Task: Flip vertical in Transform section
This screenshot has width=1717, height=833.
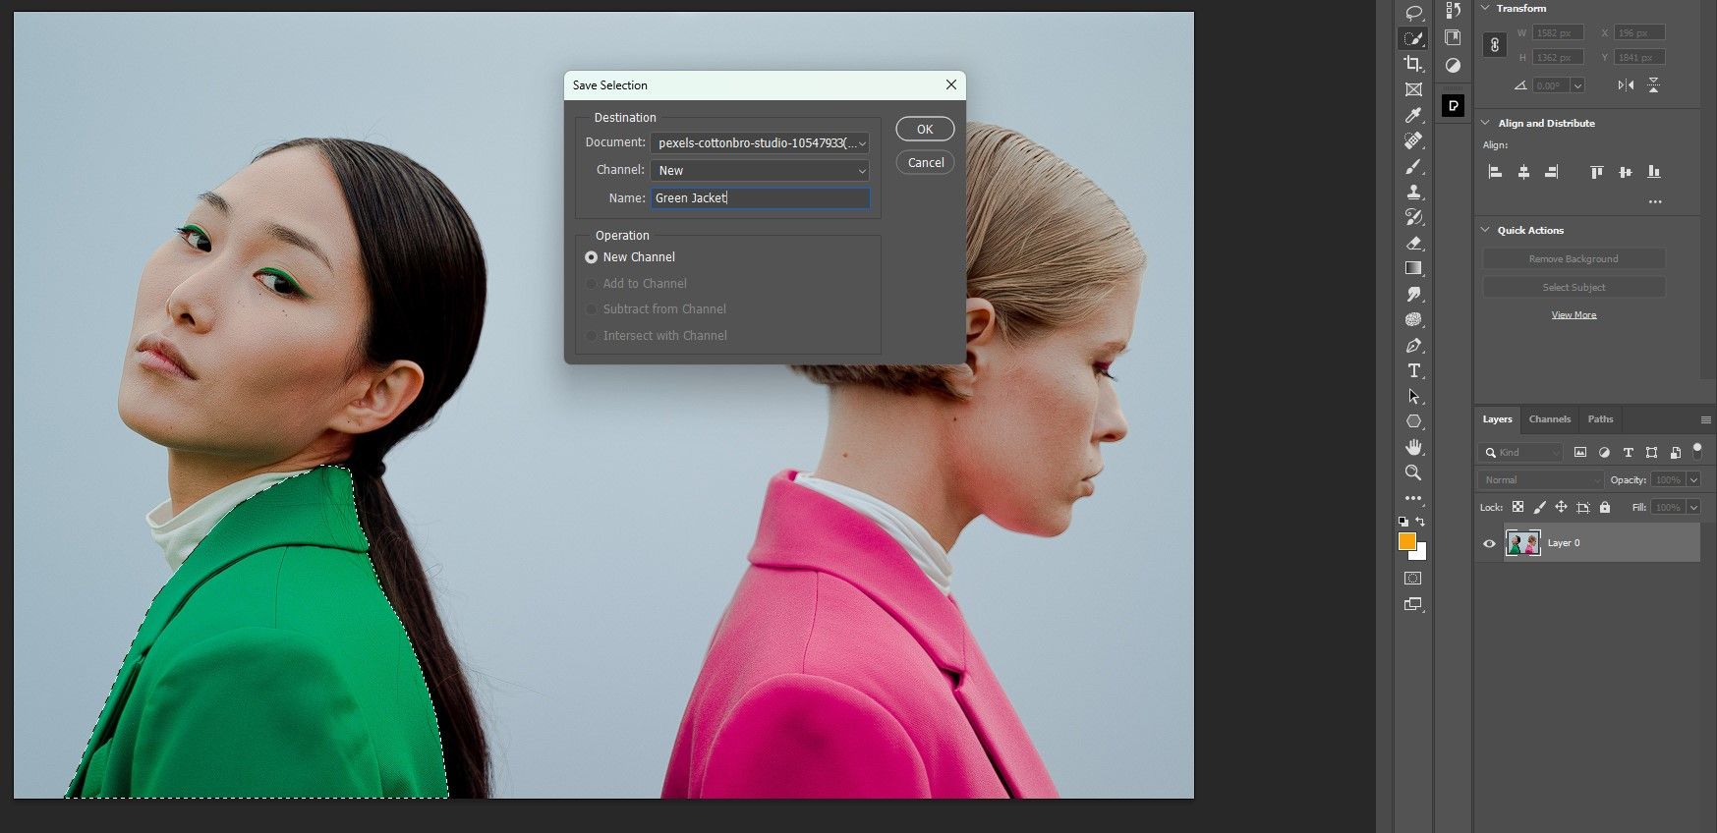Action: tap(1654, 85)
